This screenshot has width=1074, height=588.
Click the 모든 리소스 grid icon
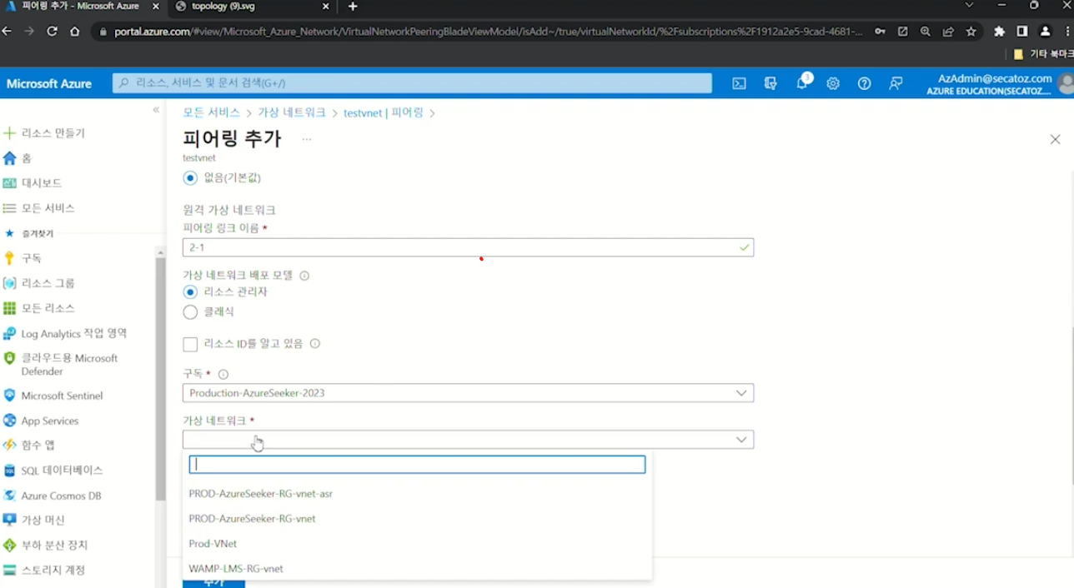10,308
